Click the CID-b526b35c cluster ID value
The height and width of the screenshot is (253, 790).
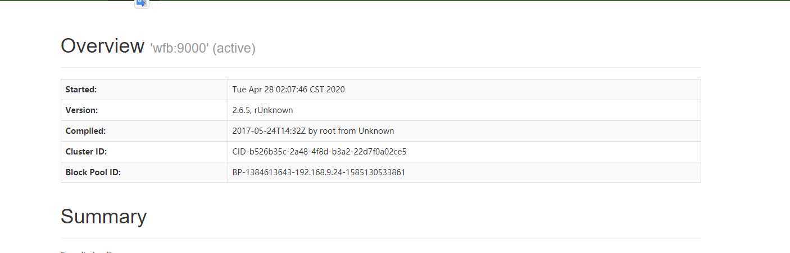pyautogui.click(x=319, y=152)
